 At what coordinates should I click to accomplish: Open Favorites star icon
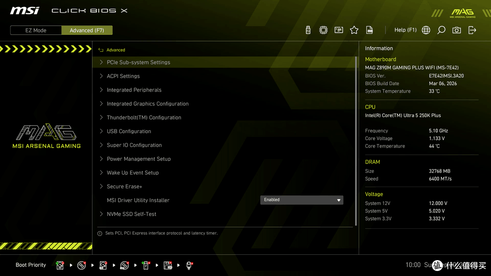[354, 30]
